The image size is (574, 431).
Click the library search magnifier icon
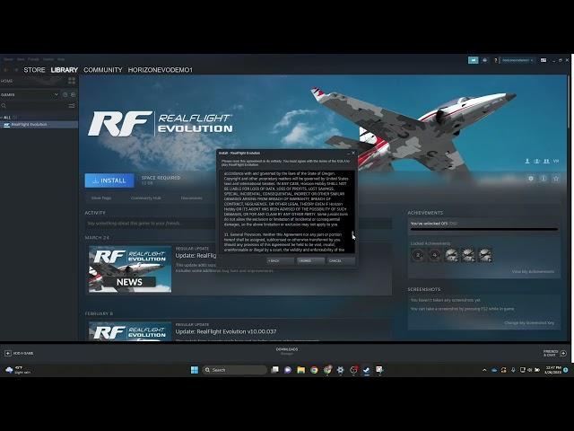pos(4,106)
